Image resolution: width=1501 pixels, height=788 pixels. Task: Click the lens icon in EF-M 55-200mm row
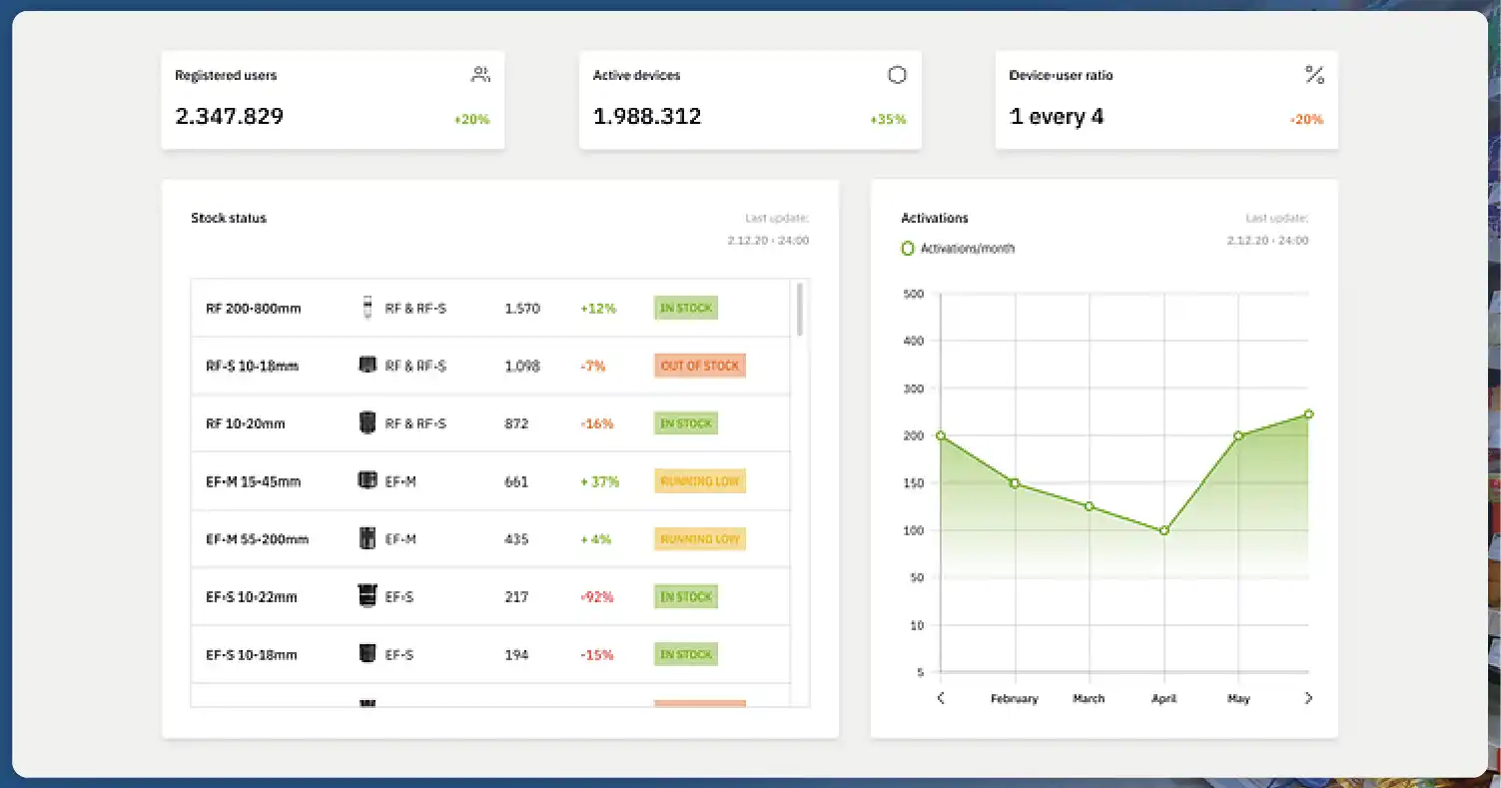coord(368,538)
